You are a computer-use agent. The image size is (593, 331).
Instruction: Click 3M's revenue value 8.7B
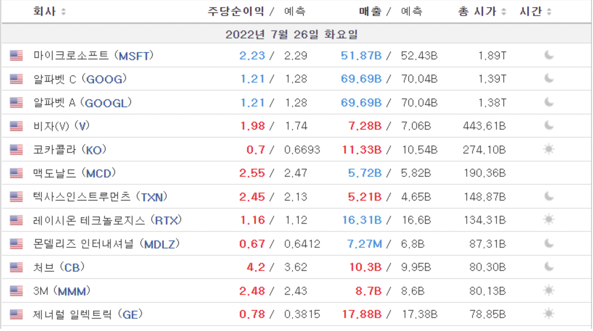[x=368, y=291]
